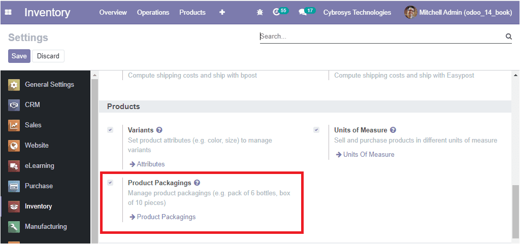Click the plus icon in navbar
520x244 pixels.
(x=222, y=12)
